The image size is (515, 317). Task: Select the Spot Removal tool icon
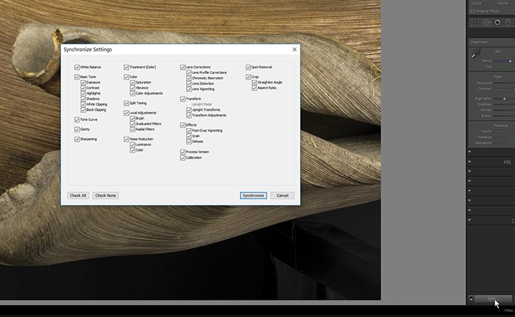click(x=486, y=22)
